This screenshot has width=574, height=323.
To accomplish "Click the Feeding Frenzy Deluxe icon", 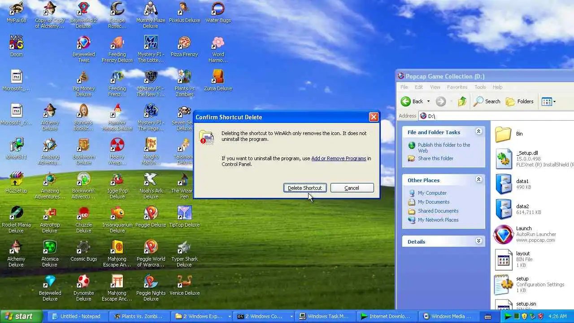I will pos(117,49).
